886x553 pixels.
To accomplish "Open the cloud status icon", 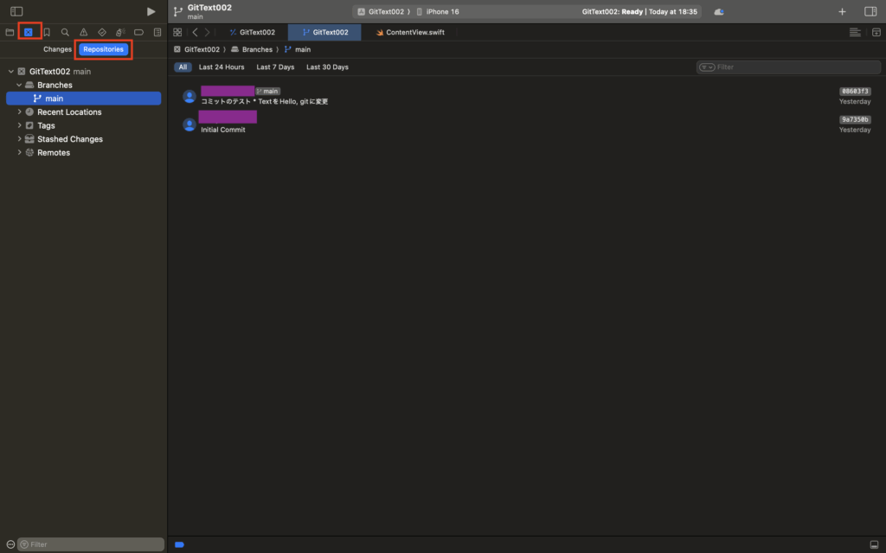I will click(x=719, y=11).
